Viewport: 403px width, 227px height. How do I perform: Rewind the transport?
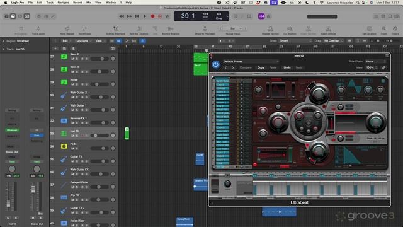pyautogui.click(x=122, y=16)
